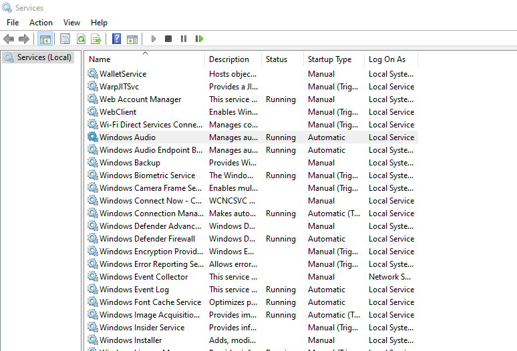Click the gear icon beside Windows Font Cache Service
Viewport: 517px width, 351px height.
[93, 302]
